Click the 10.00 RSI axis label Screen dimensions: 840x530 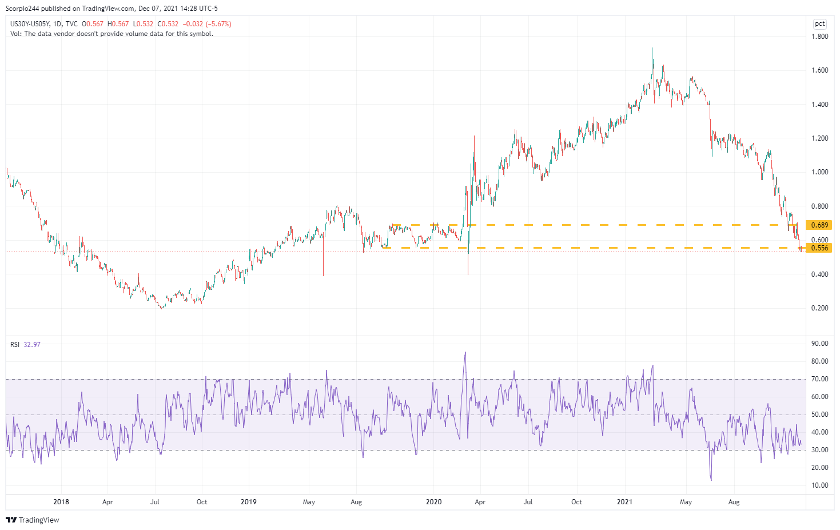coord(819,485)
